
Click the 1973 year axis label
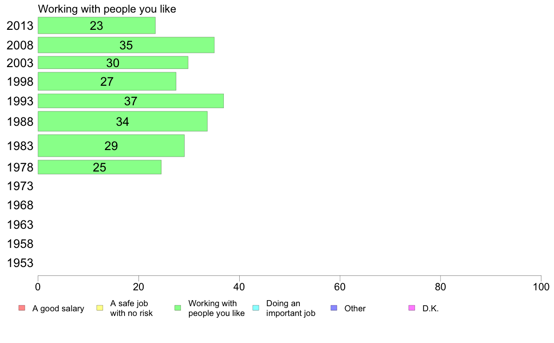pos(20,186)
